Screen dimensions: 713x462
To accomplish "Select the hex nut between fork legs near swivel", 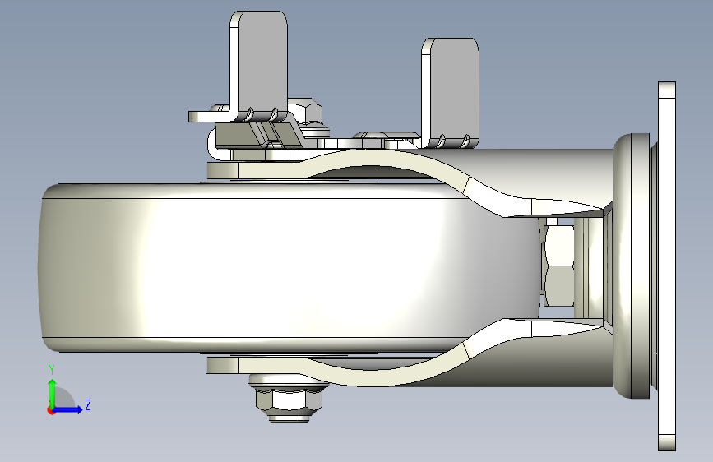I will click(559, 266).
